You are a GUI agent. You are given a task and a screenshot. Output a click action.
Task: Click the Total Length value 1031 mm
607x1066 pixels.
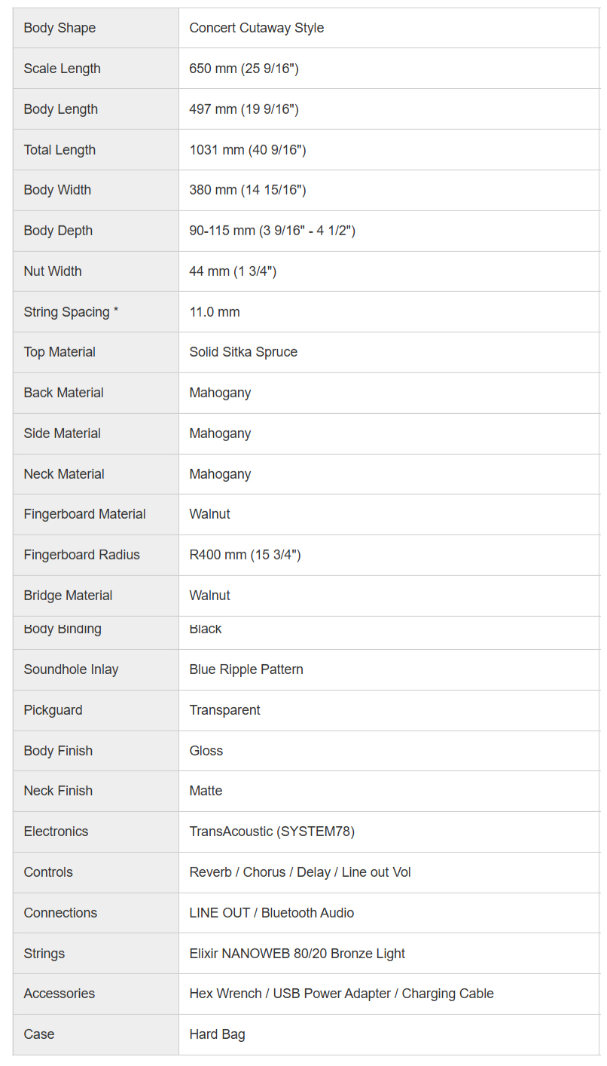(x=248, y=150)
